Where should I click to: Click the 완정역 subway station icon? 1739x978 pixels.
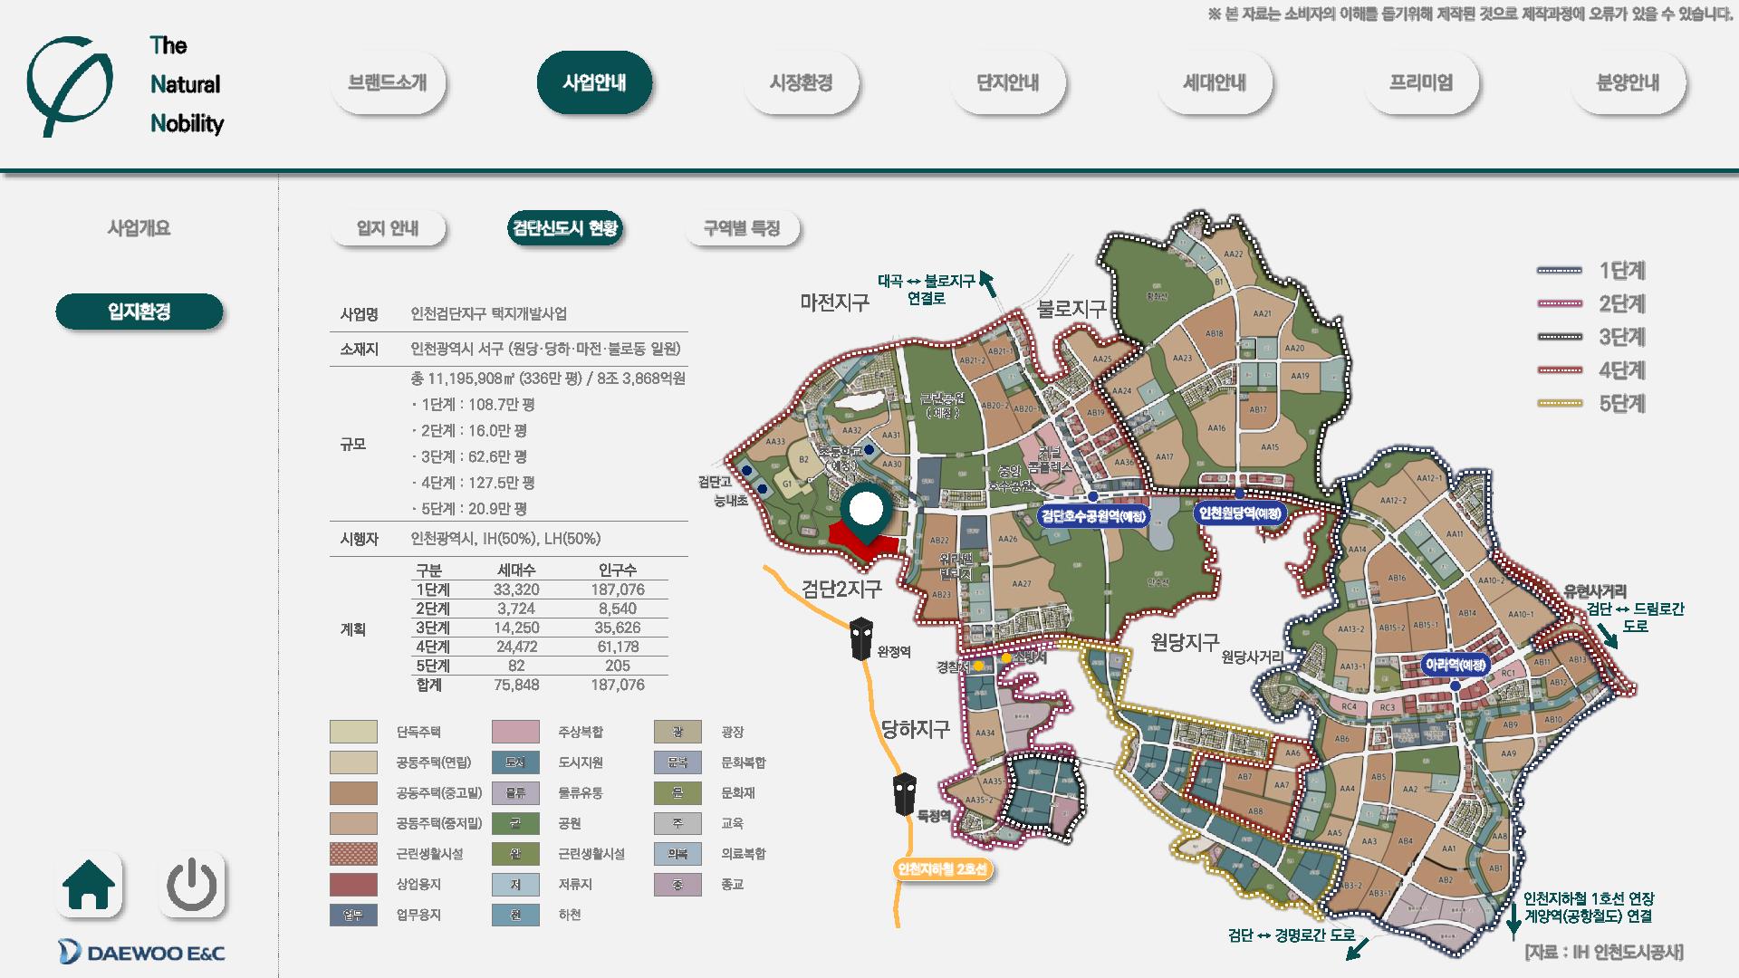pyautogui.click(x=860, y=638)
